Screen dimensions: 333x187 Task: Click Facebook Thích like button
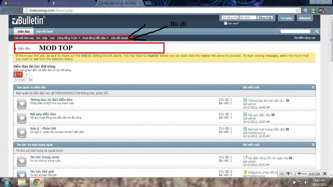(20, 80)
